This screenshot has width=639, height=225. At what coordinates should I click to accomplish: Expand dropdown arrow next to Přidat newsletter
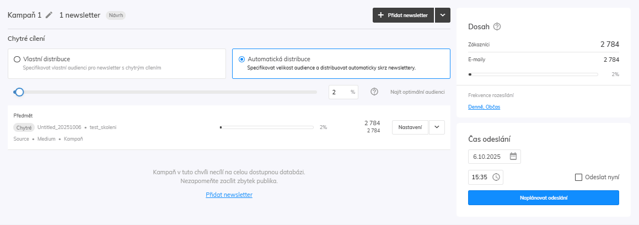tap(443, 15)
